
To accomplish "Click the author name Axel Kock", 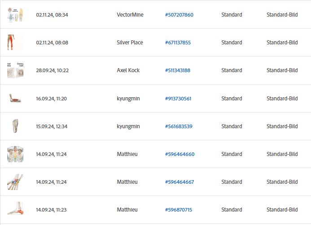I will [128, 70].
